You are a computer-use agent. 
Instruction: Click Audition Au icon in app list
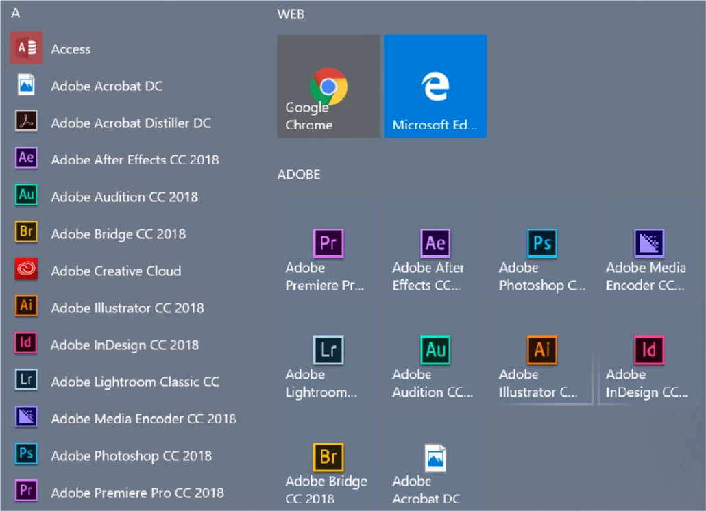[26, 195]
